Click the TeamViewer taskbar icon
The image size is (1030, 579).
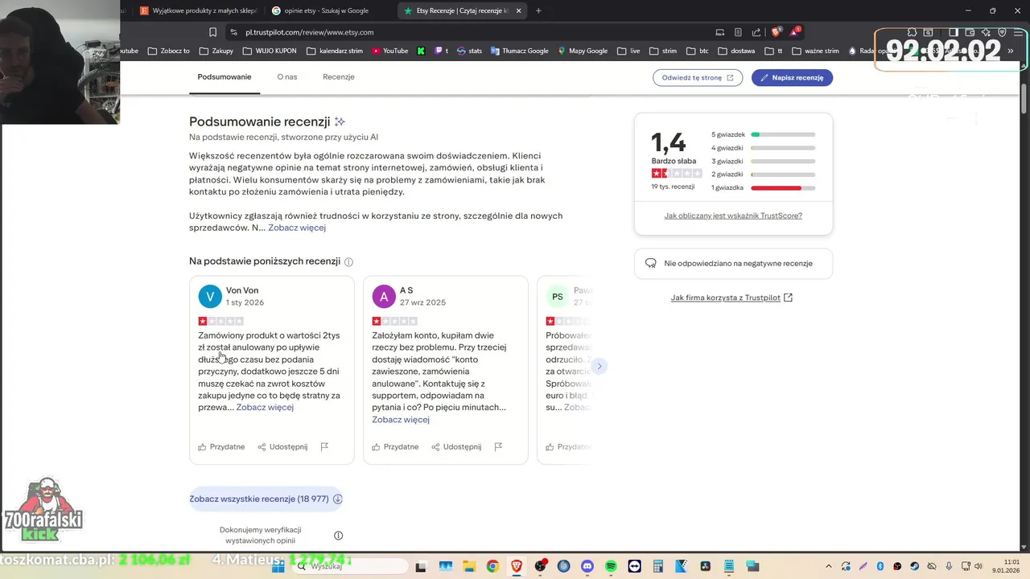coord(634,566)
